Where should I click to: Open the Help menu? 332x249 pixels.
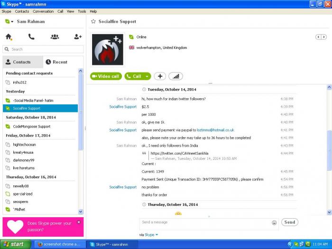tap(93, 11)
